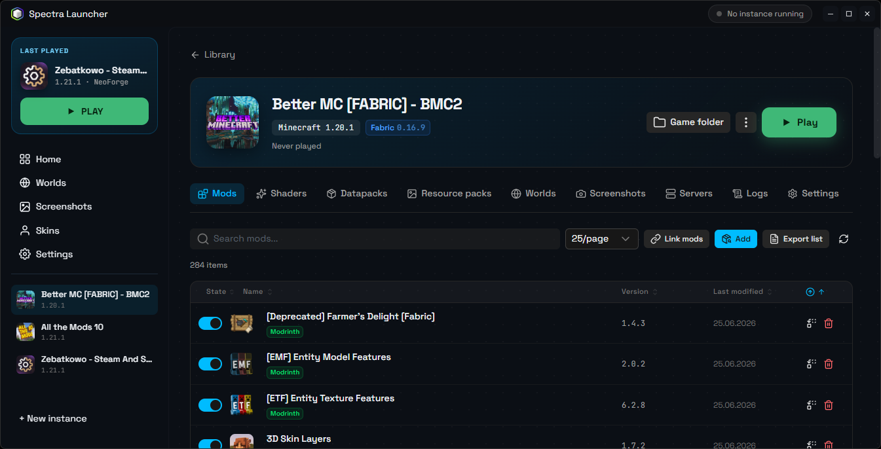Viewport: 881px width, 449px height.
Task: Click the EMF mod icon
Action: pos(242,364)
